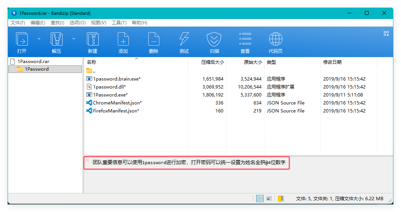Select the 1password.brain.exe* file
401x212 pixels.
(x=117, y=79)
